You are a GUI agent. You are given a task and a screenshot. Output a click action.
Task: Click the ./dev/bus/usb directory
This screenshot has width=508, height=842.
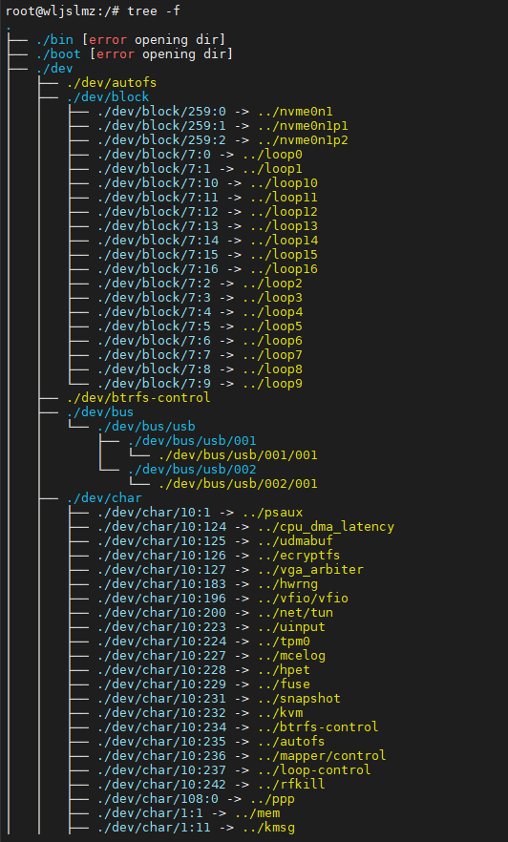point(146,427)
